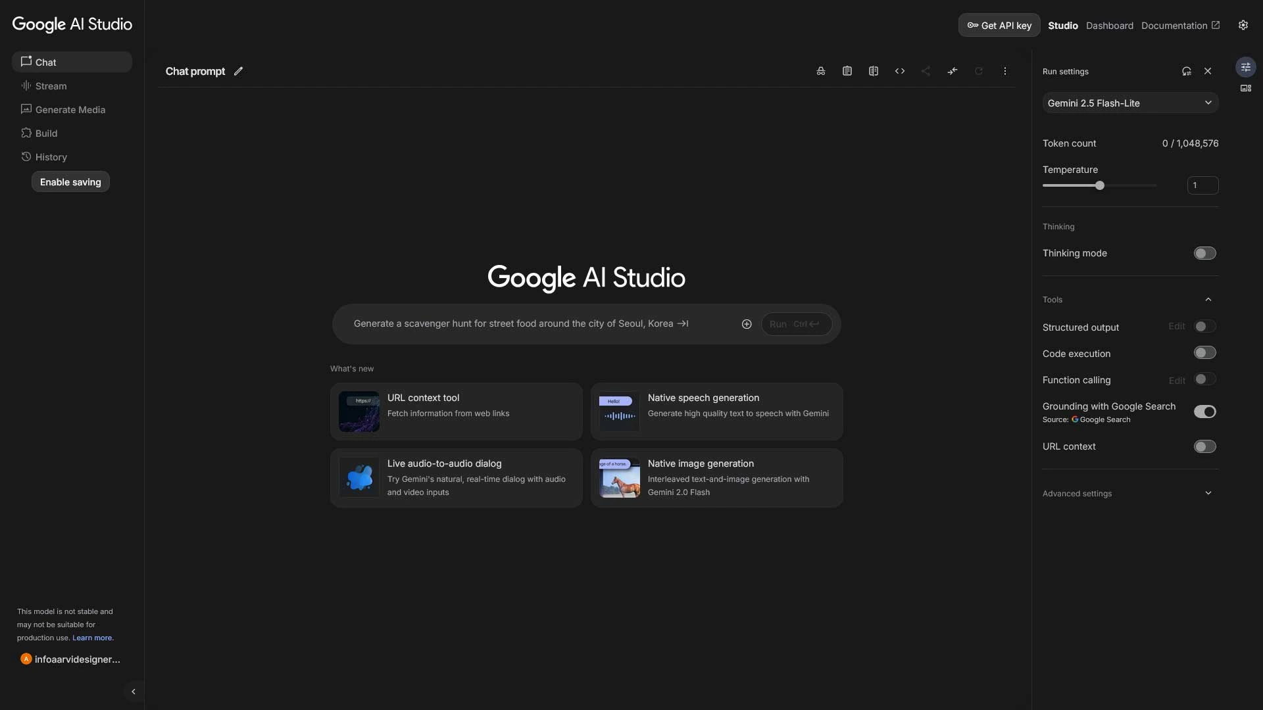Screen dimensions: 1263x710
Task: Open the prompt gallery icon below sliders
Action: coord(1245,88)
